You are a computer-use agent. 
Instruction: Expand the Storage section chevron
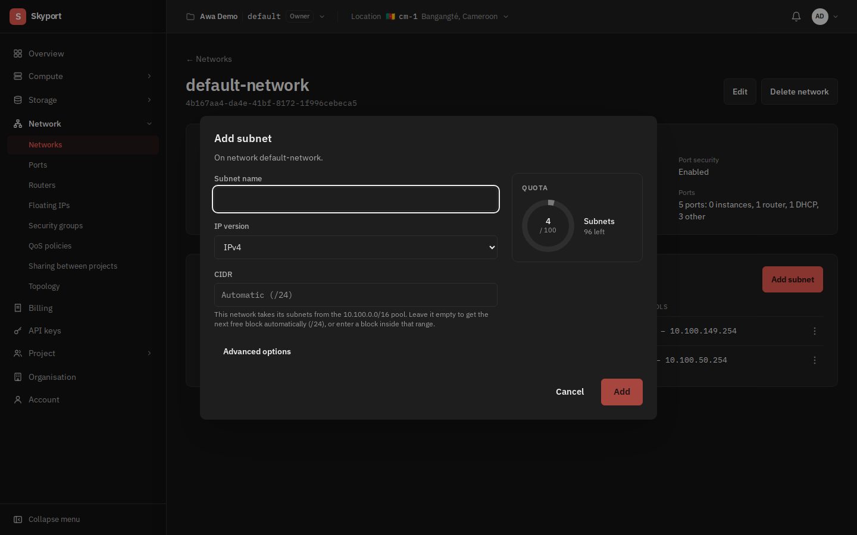pos(149,100)
